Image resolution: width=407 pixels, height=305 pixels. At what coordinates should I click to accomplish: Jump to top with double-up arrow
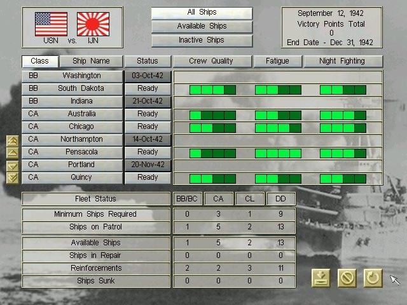[12, 140]
